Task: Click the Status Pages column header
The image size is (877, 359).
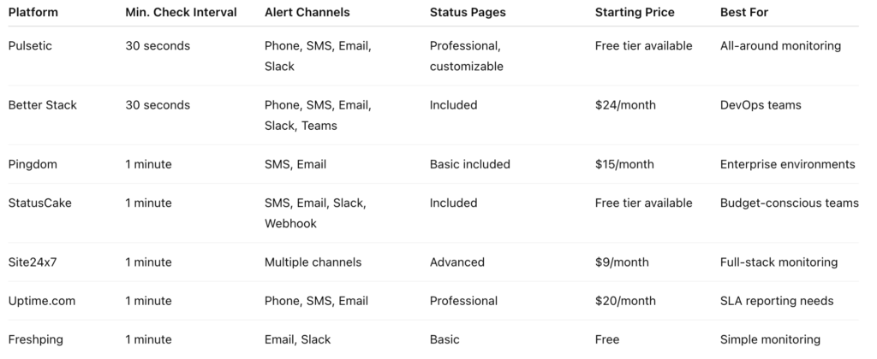Action: point(468,13)
